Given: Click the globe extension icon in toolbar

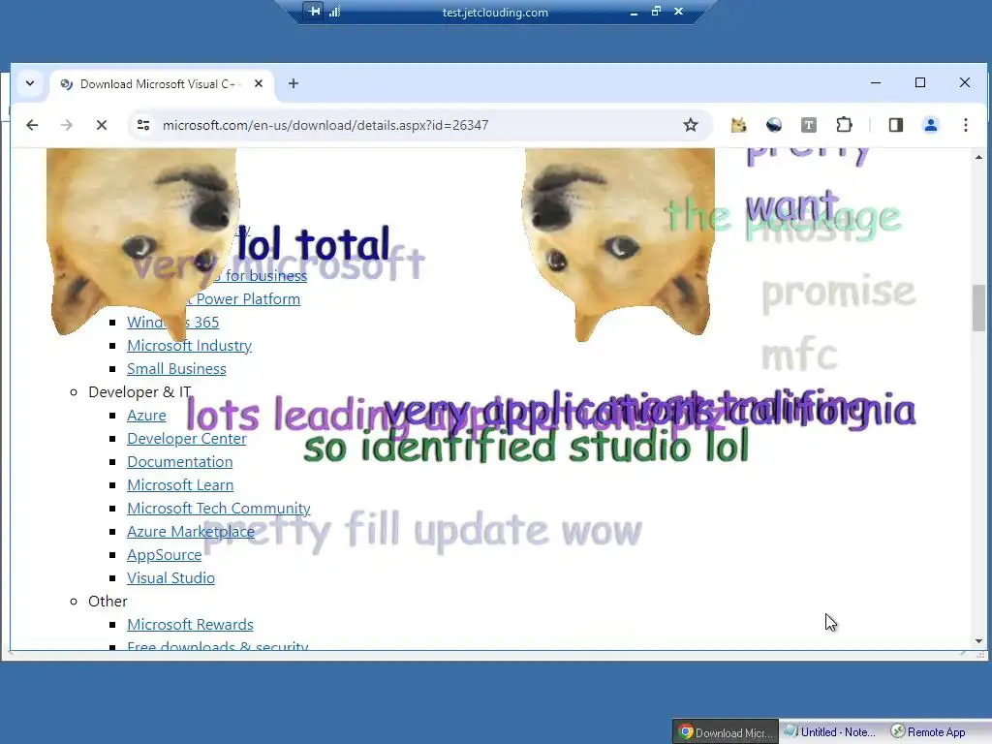Looking at the screenshot, I should (x=774, y=125).
